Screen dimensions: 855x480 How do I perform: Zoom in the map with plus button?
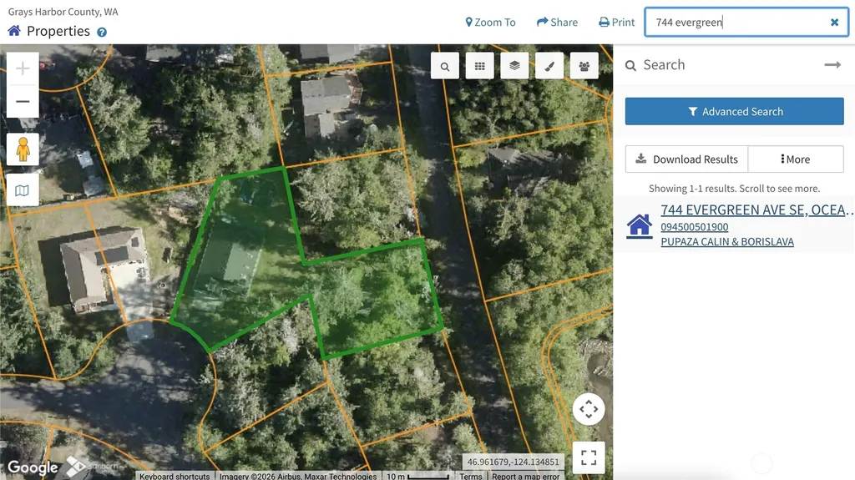23,68
